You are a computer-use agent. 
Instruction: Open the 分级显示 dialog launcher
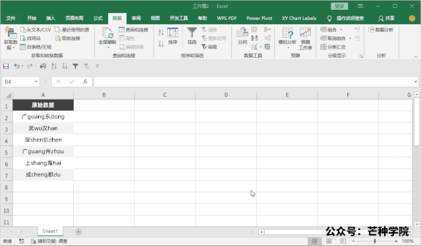click(361, 56)
